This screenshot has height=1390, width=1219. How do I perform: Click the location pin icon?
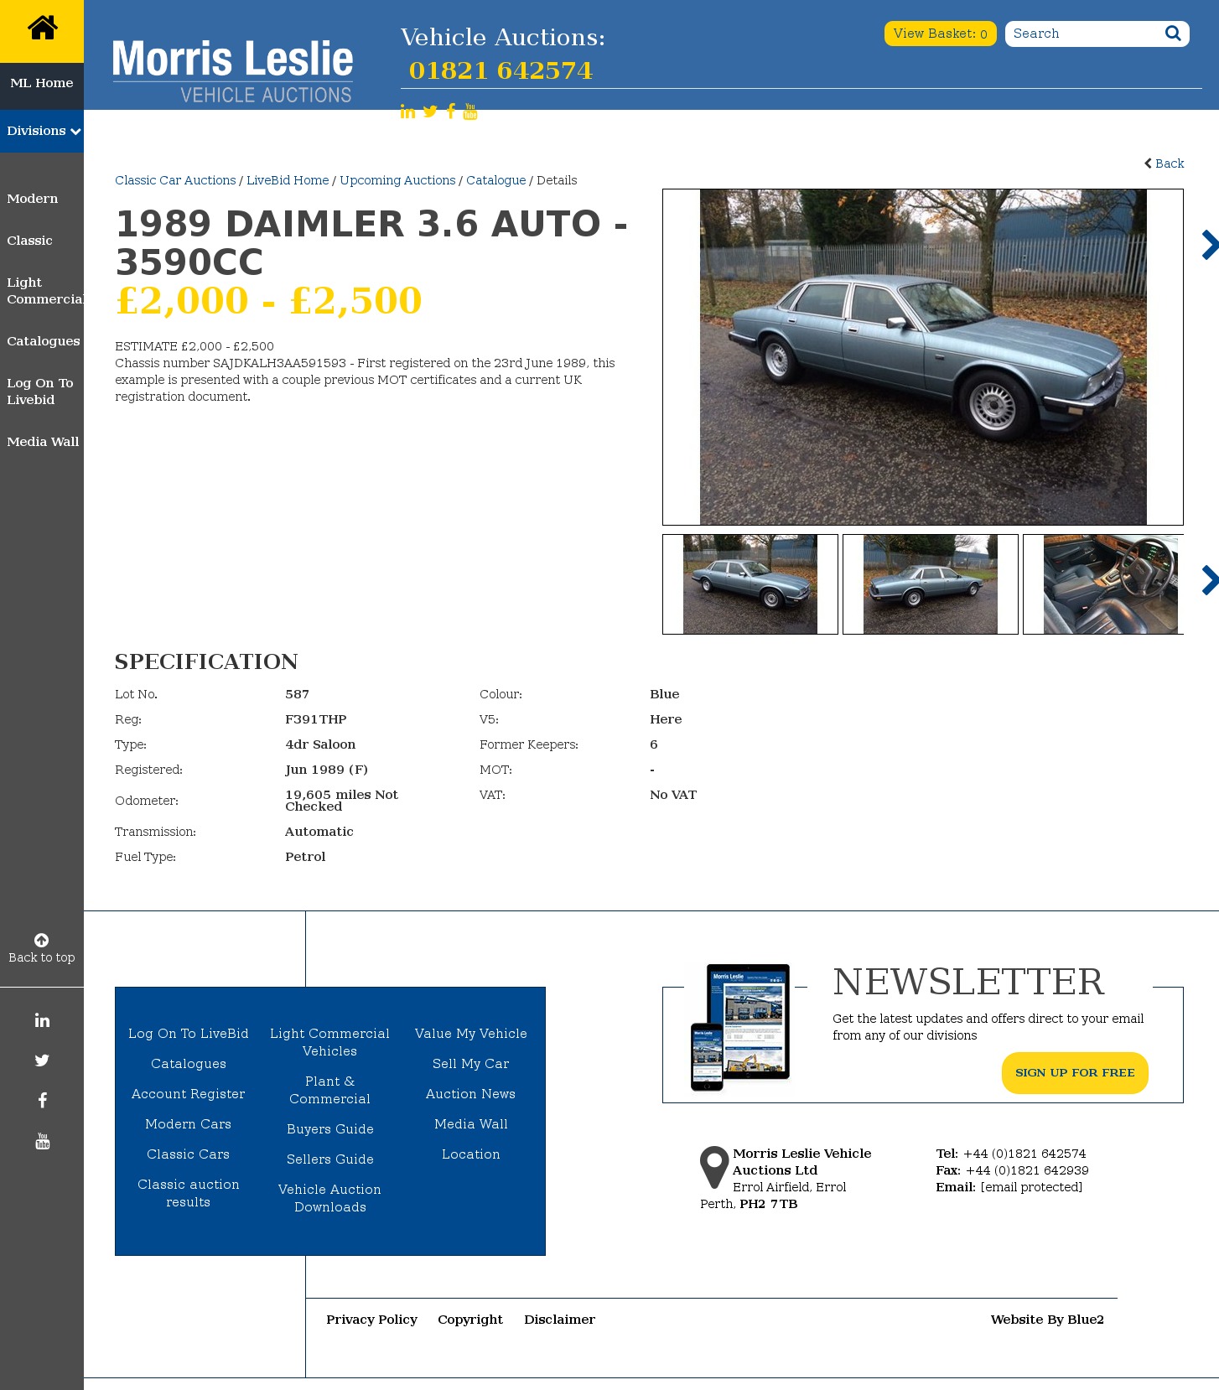(714, 1167)
